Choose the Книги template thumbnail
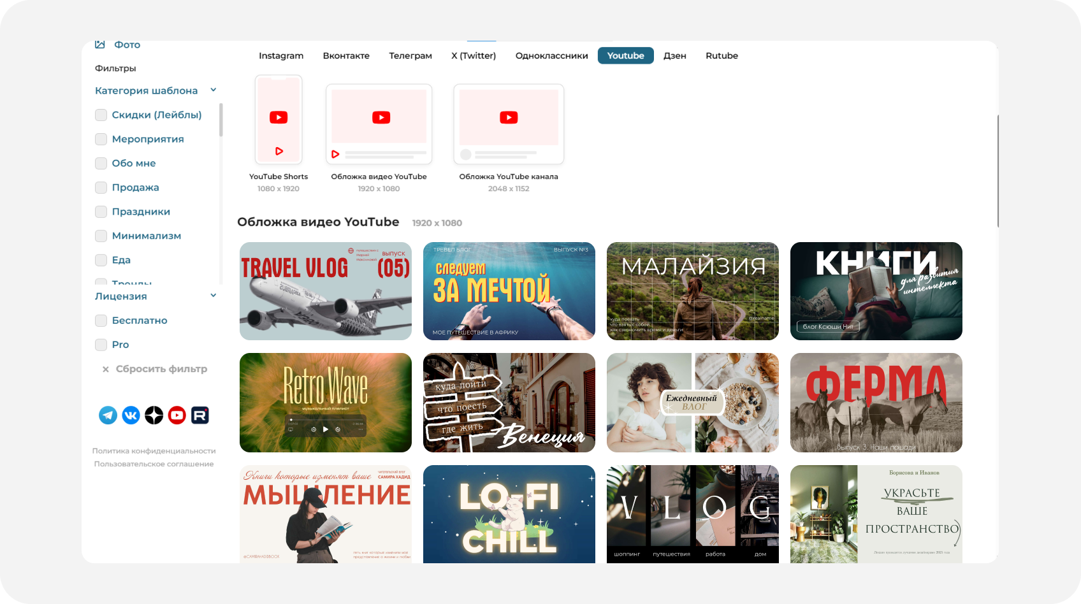1081x604 pixels. 876,291
